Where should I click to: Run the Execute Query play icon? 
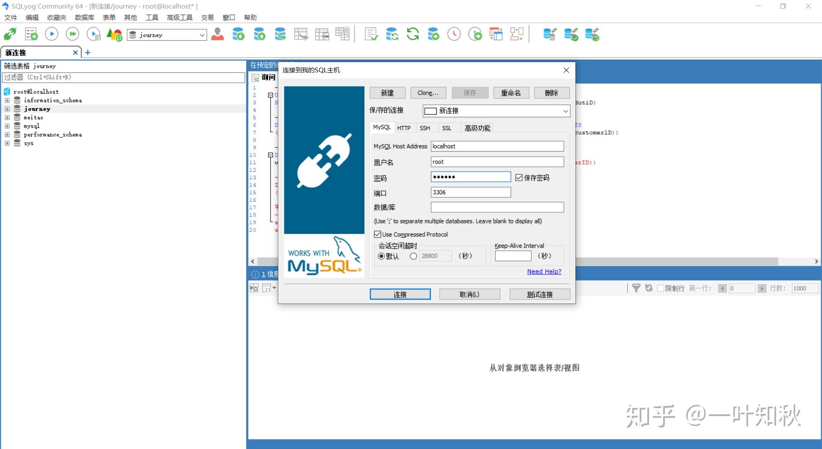51,34
